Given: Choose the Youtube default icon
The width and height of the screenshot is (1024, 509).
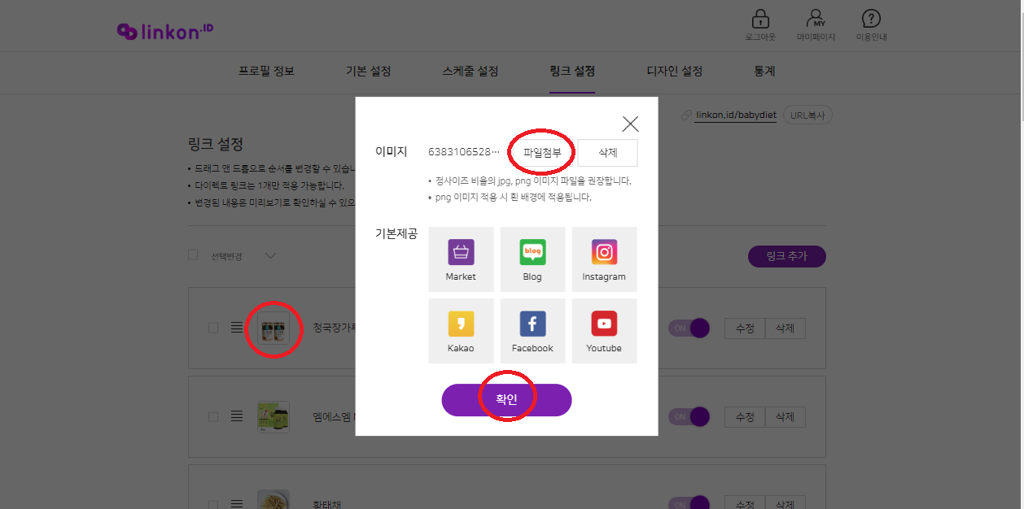Looking at the screenshot, I should pos(604,331).
